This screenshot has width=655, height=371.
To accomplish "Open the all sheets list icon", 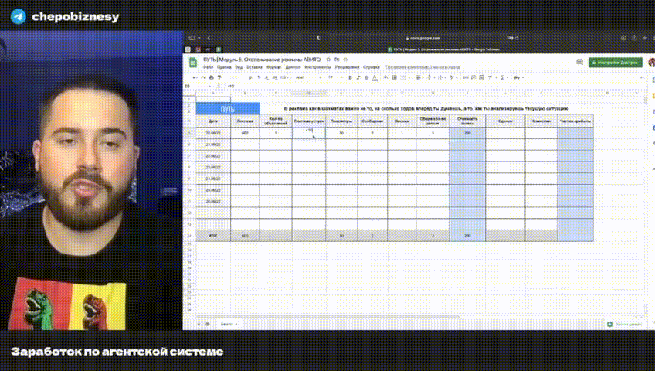I will point(208,324).
